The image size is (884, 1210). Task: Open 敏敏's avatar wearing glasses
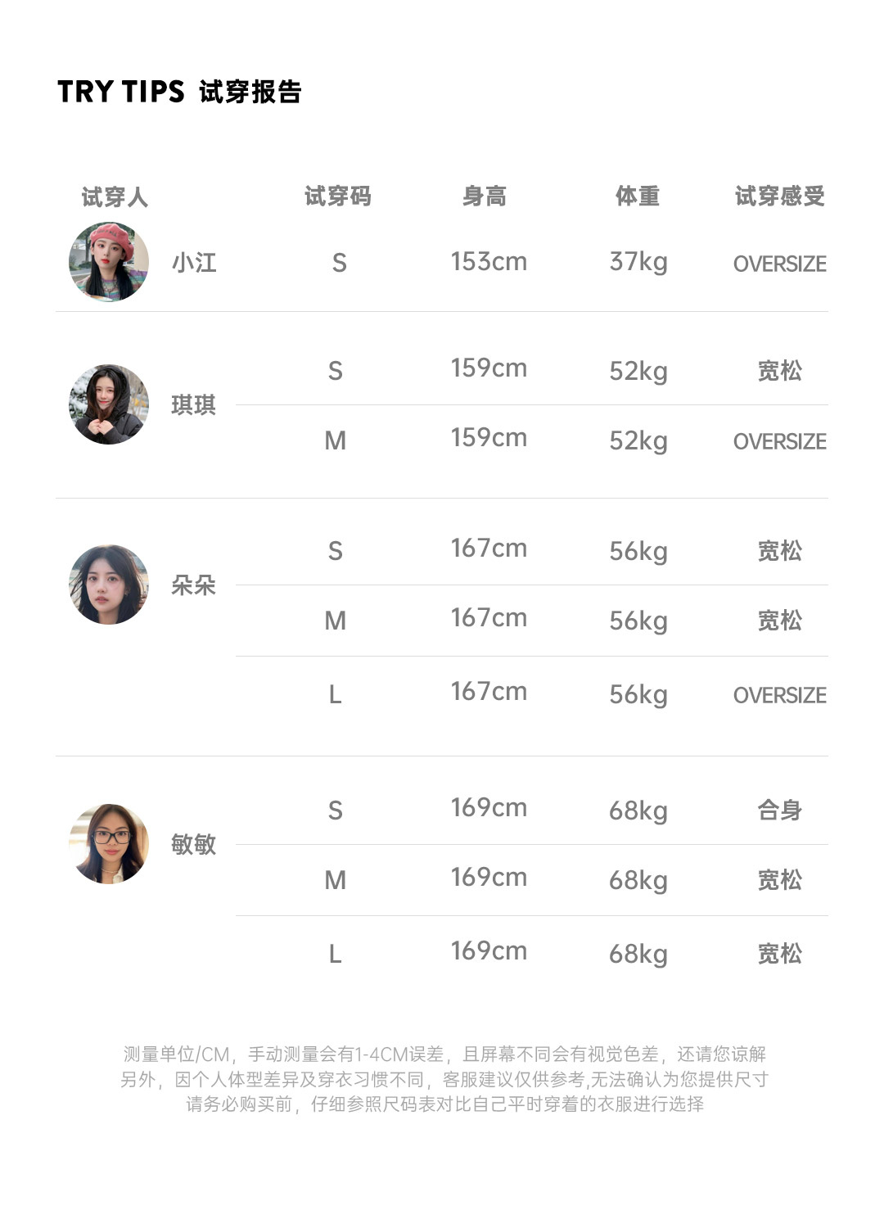[x=109, y=843]
